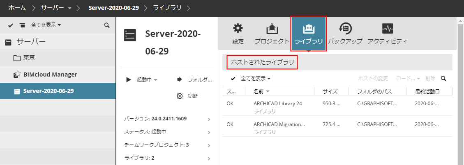Select BIMcloud Manager in tree
Image resolution: width=464 pixels, height=165 pixels.
tap(58, 75)
